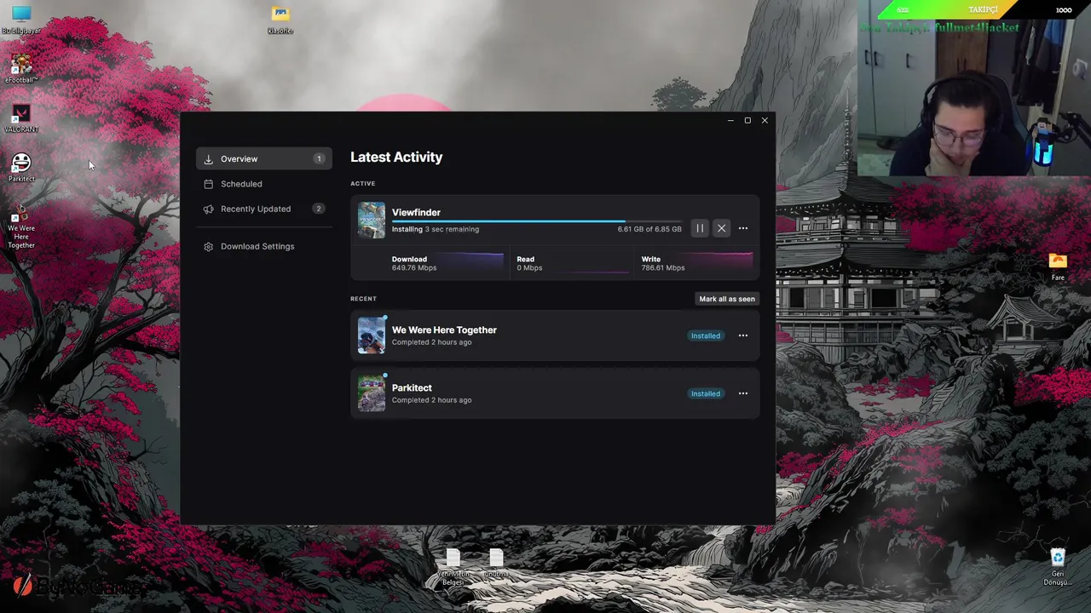Click the We Were Here Together title
The width and height of the screenshot is (1091, 613).
[x=444, y=329]
